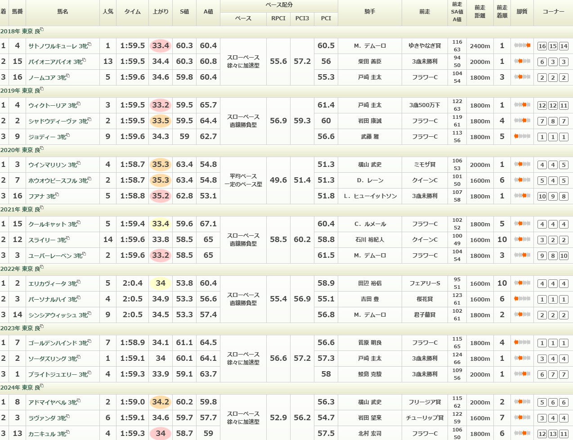Click the 騎手 column header
This screenshot has height=440, width=573.
point(370,12)
